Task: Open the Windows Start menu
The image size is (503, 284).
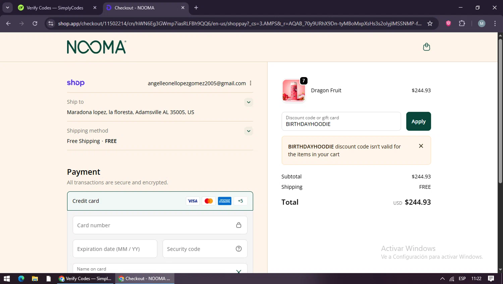Action: click(x=7, y=279)
